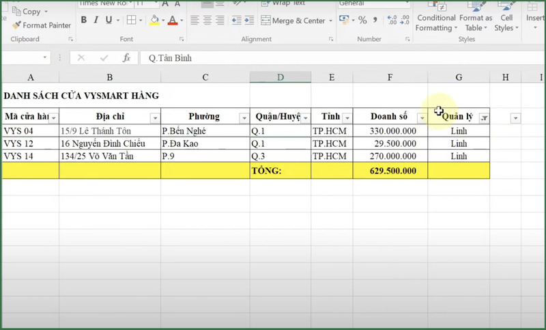This screenshot has width=546, height=330.
Task: Click the Copy button
Action: pos(31,12)
